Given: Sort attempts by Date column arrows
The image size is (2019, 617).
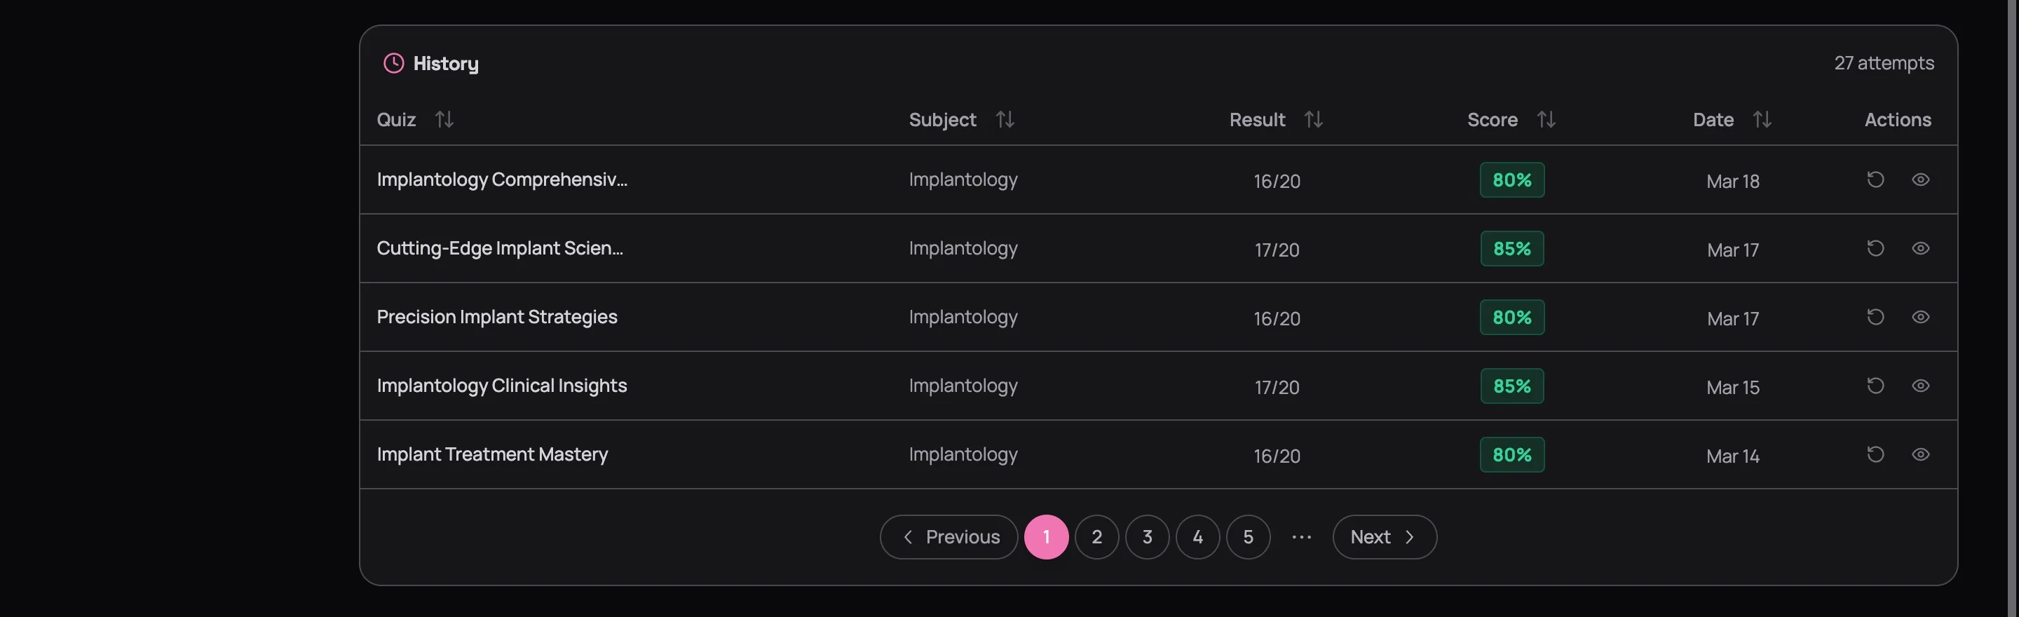Looking at the screenshot, I should click(1762, 119).
